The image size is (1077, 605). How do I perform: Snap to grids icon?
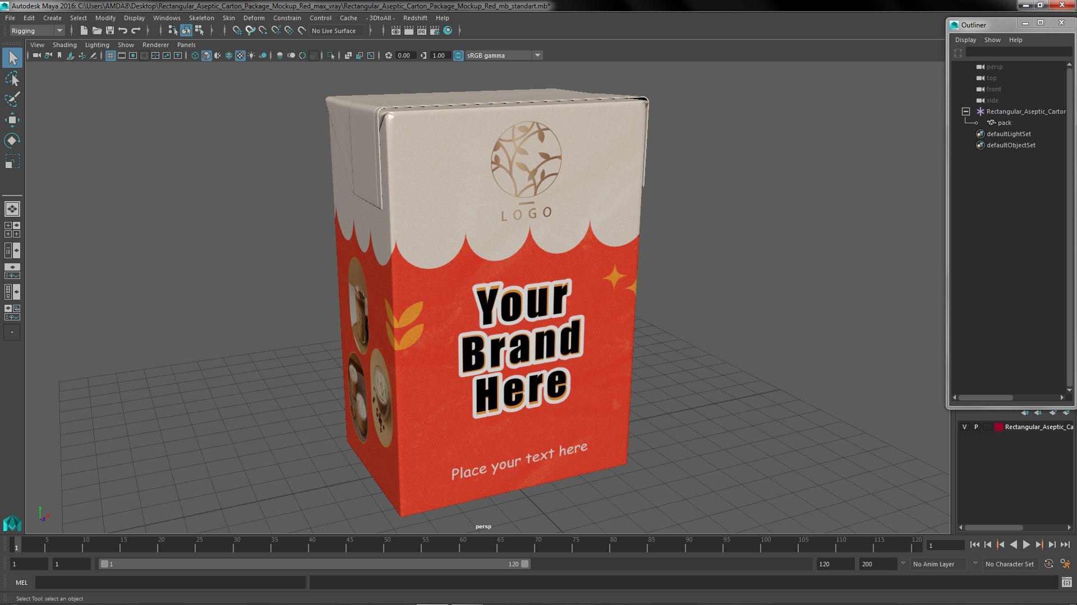pyautogui.click(x=237, y=31)
